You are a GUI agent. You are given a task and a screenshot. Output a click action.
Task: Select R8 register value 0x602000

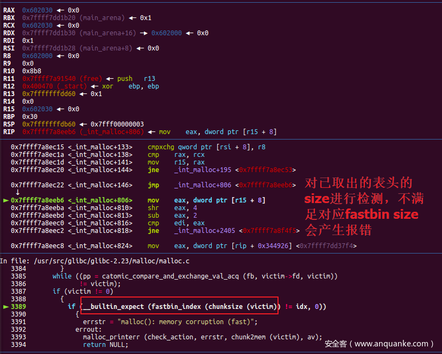click(x=37, y=56)
